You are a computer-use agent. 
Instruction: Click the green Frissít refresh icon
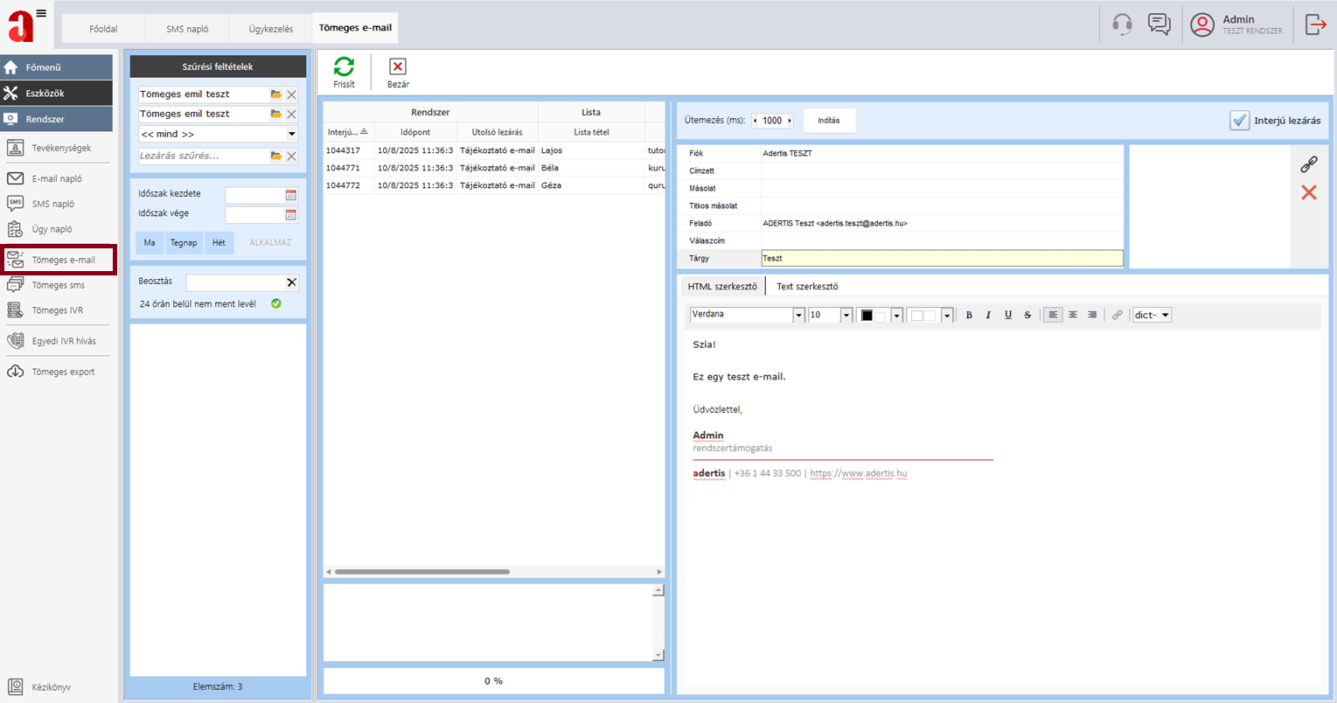344,67
